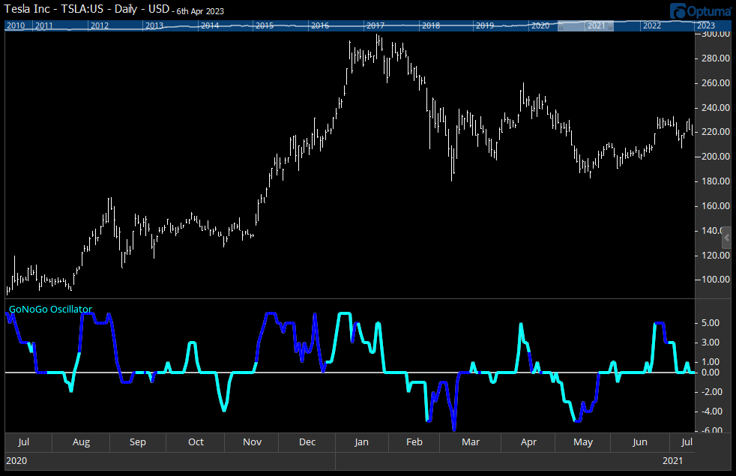Image resolution: width=736 pixels, height=476 pixels.
Task: Click the Jan label on the date axis
Action: [361, 442]
